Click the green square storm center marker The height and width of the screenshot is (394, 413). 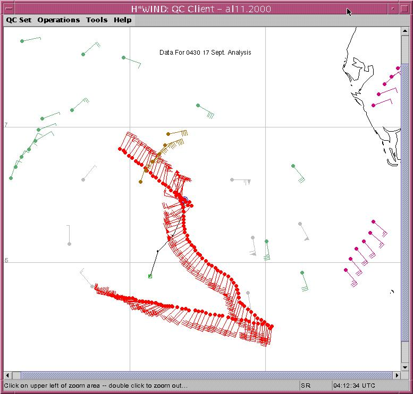coord(150,276)
